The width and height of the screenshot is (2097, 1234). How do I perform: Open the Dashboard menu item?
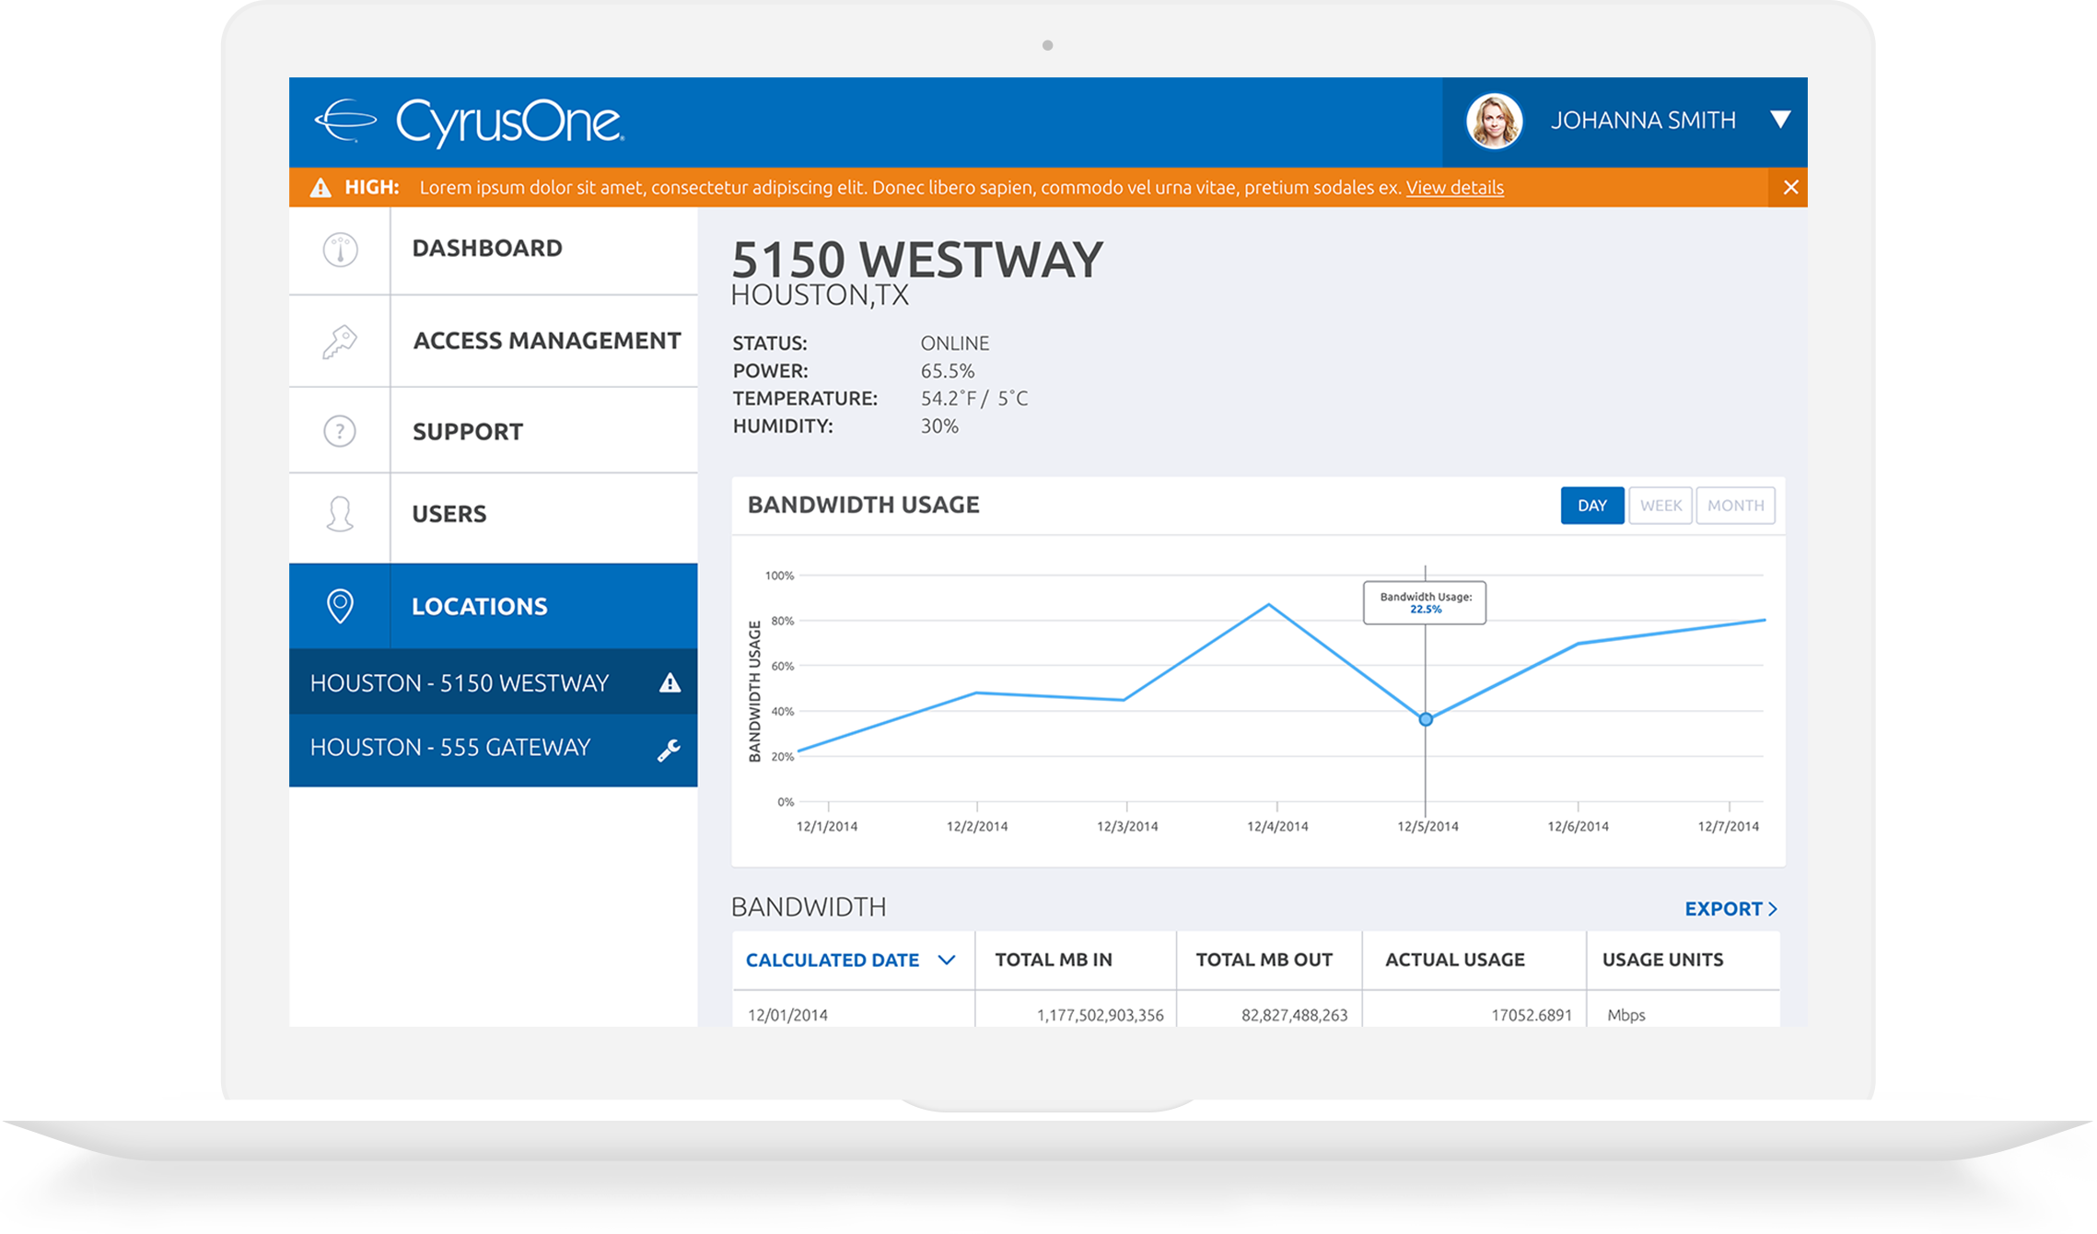pyautogui.click(x=487, y=248)
